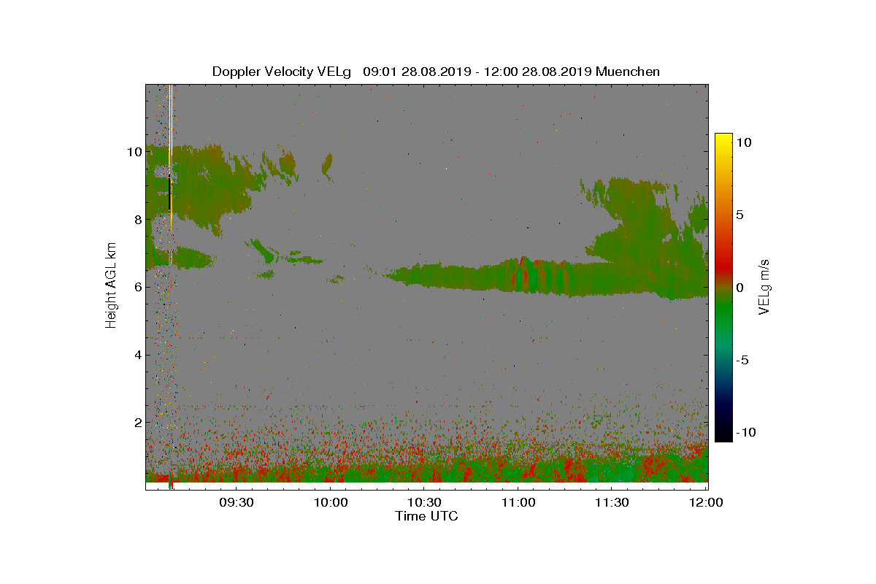
Task: Click the height tick label '8'
Action: point(138,220)
